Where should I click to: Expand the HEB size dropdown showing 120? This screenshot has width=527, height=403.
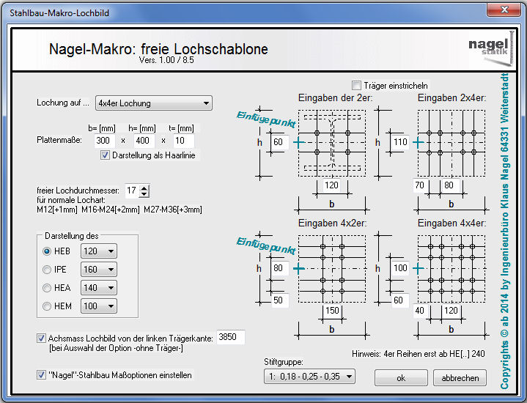(x=99, y=251)
